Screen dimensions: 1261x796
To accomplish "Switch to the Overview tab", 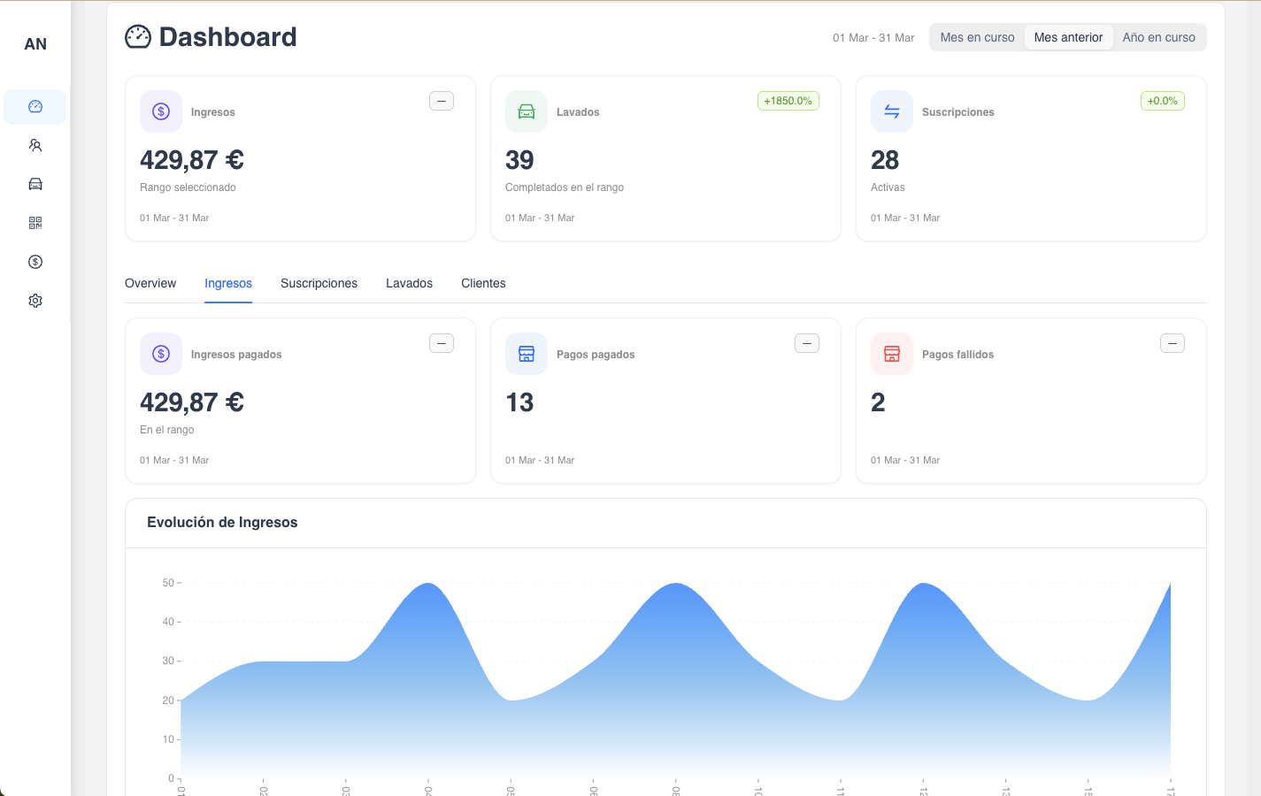I will pos(150,283).
